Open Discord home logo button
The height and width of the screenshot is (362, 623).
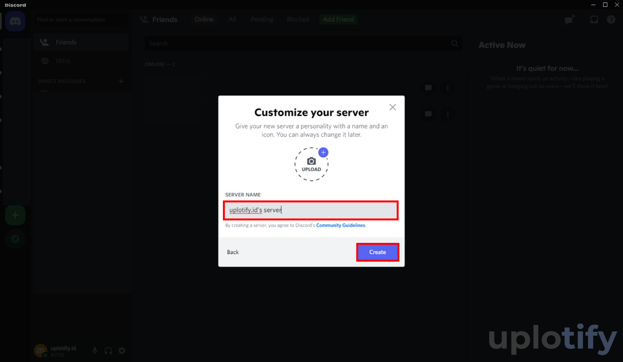[x=15, y=21]
